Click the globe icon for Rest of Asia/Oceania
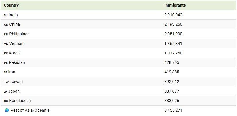The image size is (237, 116). click(7, 110)
